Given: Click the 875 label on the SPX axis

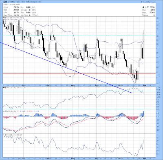Looking at the screenshot, I should click(157, 109).
